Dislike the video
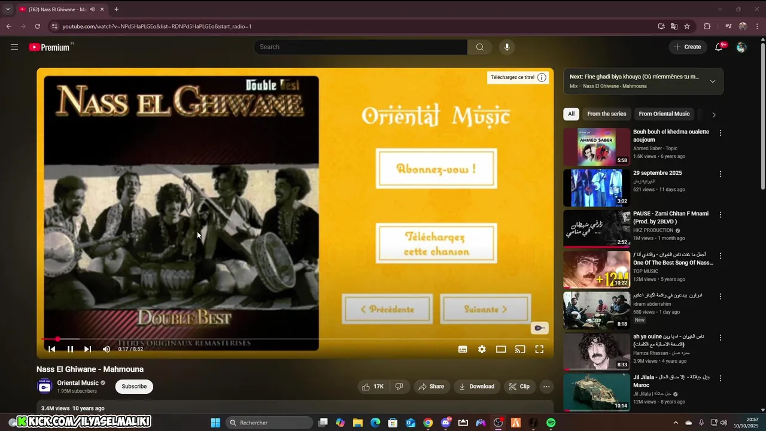Viewport: 766px width, 431px height. click(399, 387)
